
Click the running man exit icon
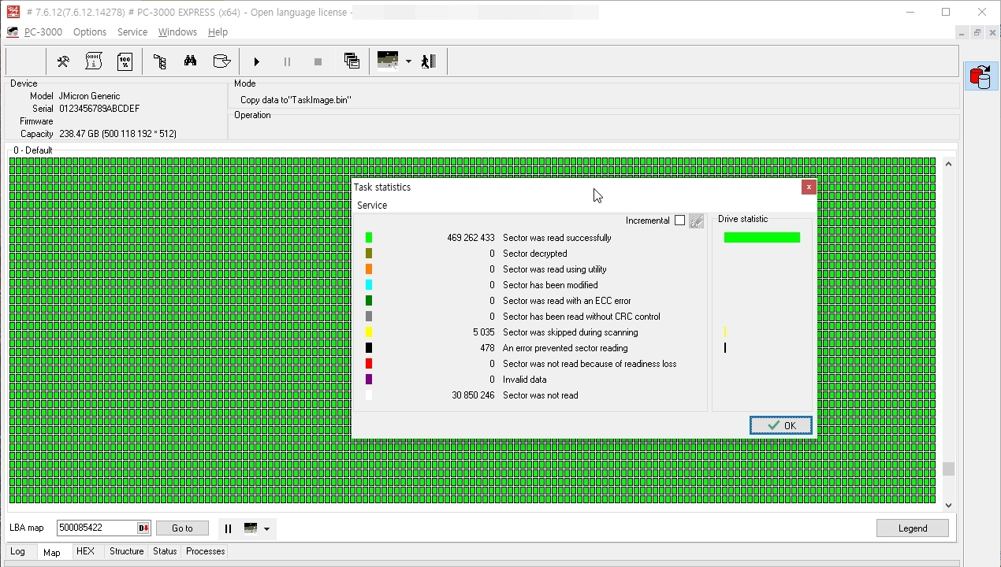pyautogui.click(x=429, y=61)
